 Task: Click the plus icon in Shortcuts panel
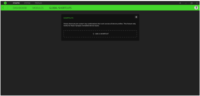click(136, 17)
